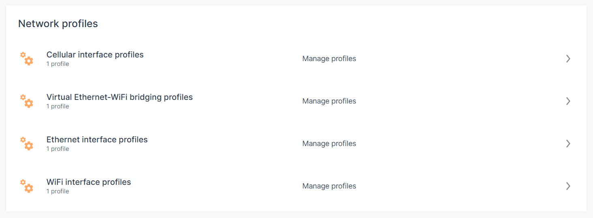Select the Virtual Ethernet-WiFi bridging profiles title
The height and width of the screenshot is (218, 593).
pos(119,97)
